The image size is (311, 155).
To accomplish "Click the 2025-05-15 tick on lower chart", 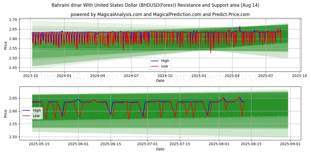I will pos(39,144).
